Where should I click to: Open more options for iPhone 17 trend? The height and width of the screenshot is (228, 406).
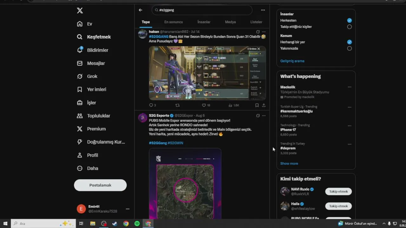tap(350, 126)
